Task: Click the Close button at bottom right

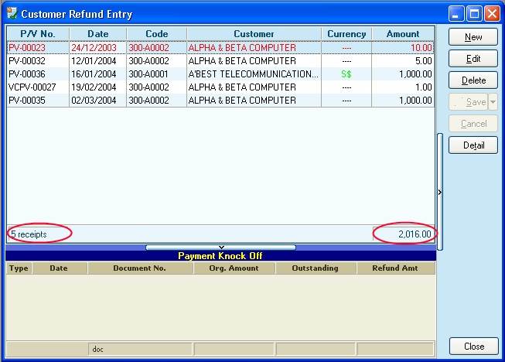Action: (474, 347)
